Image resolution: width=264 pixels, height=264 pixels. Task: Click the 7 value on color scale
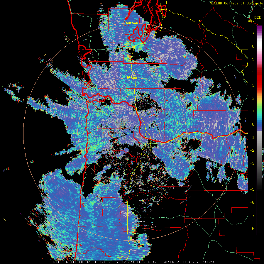pos(253,33)
